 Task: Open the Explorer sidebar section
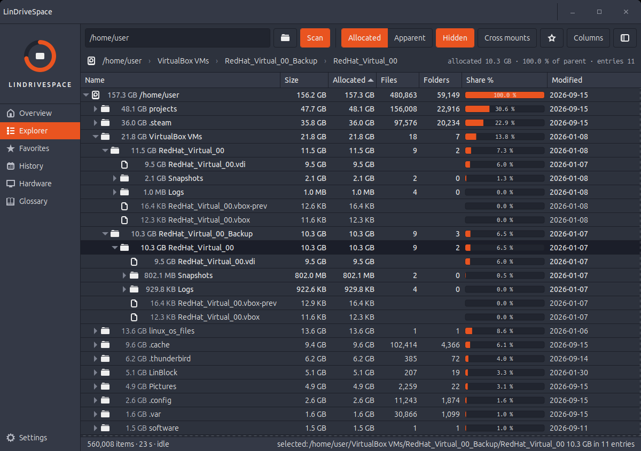pyautogui.click(x=40, y=131)
